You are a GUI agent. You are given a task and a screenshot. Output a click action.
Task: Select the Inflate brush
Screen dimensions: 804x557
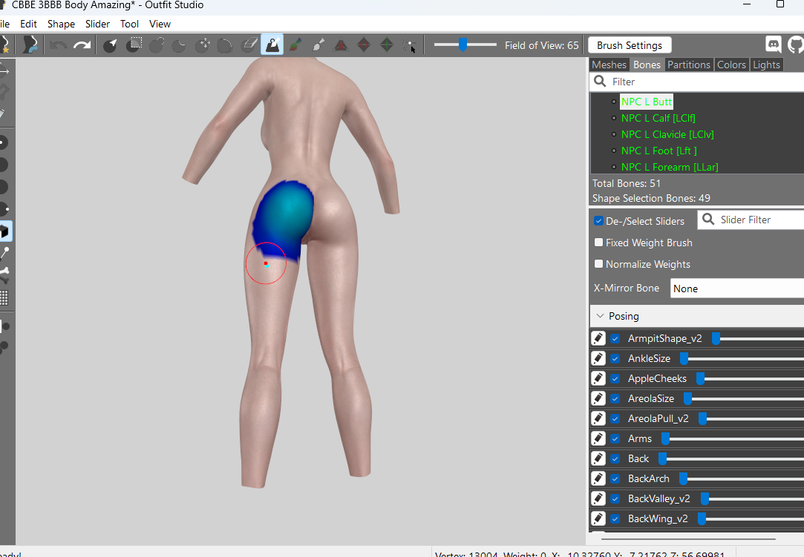coord(155,45)
